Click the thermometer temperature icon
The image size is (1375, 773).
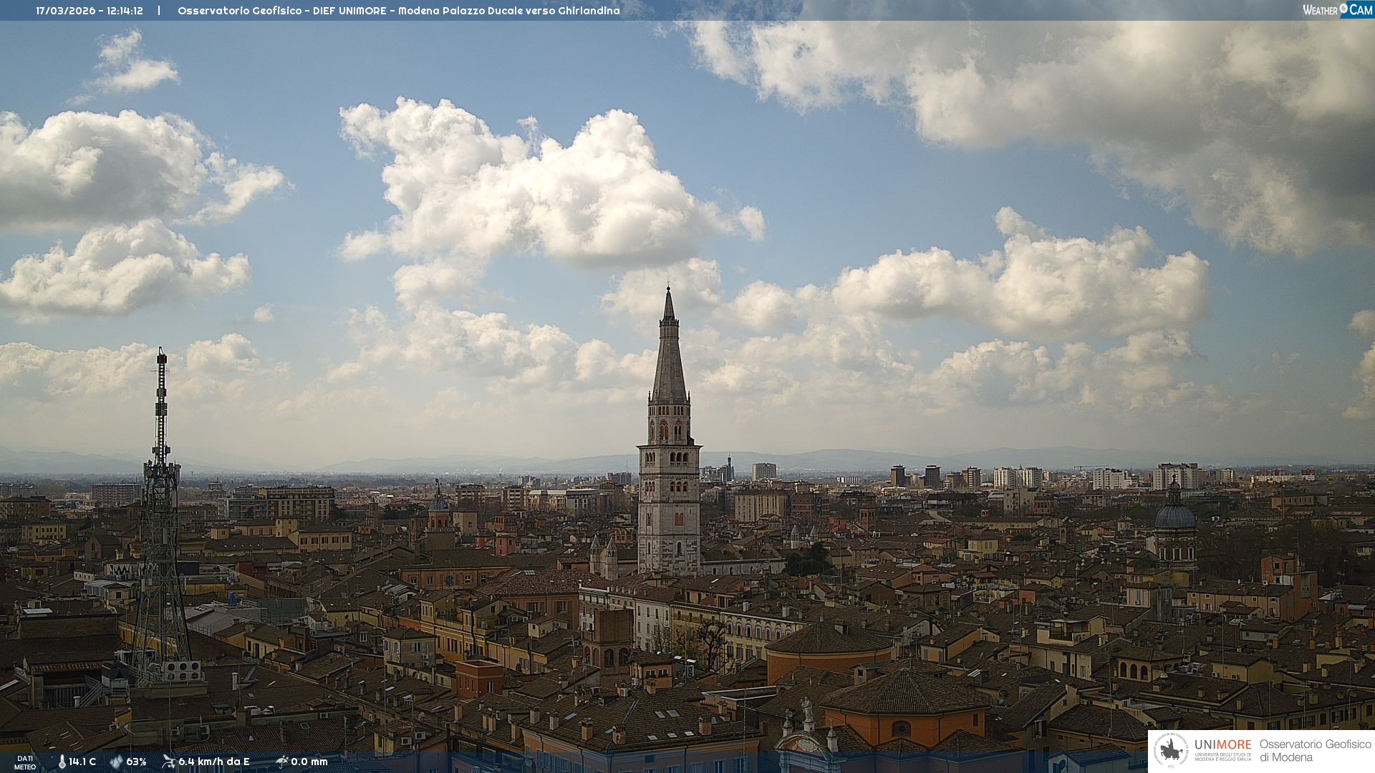(x=62, y=762)
